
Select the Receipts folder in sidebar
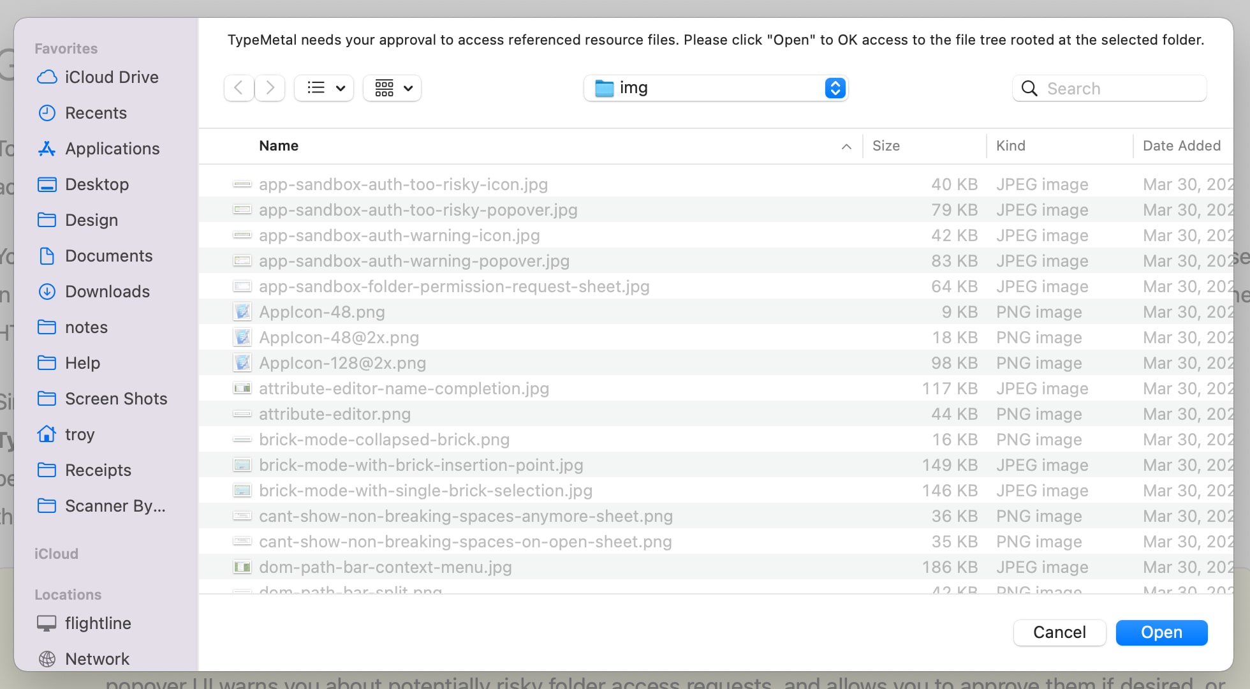(x=84, y=470)
